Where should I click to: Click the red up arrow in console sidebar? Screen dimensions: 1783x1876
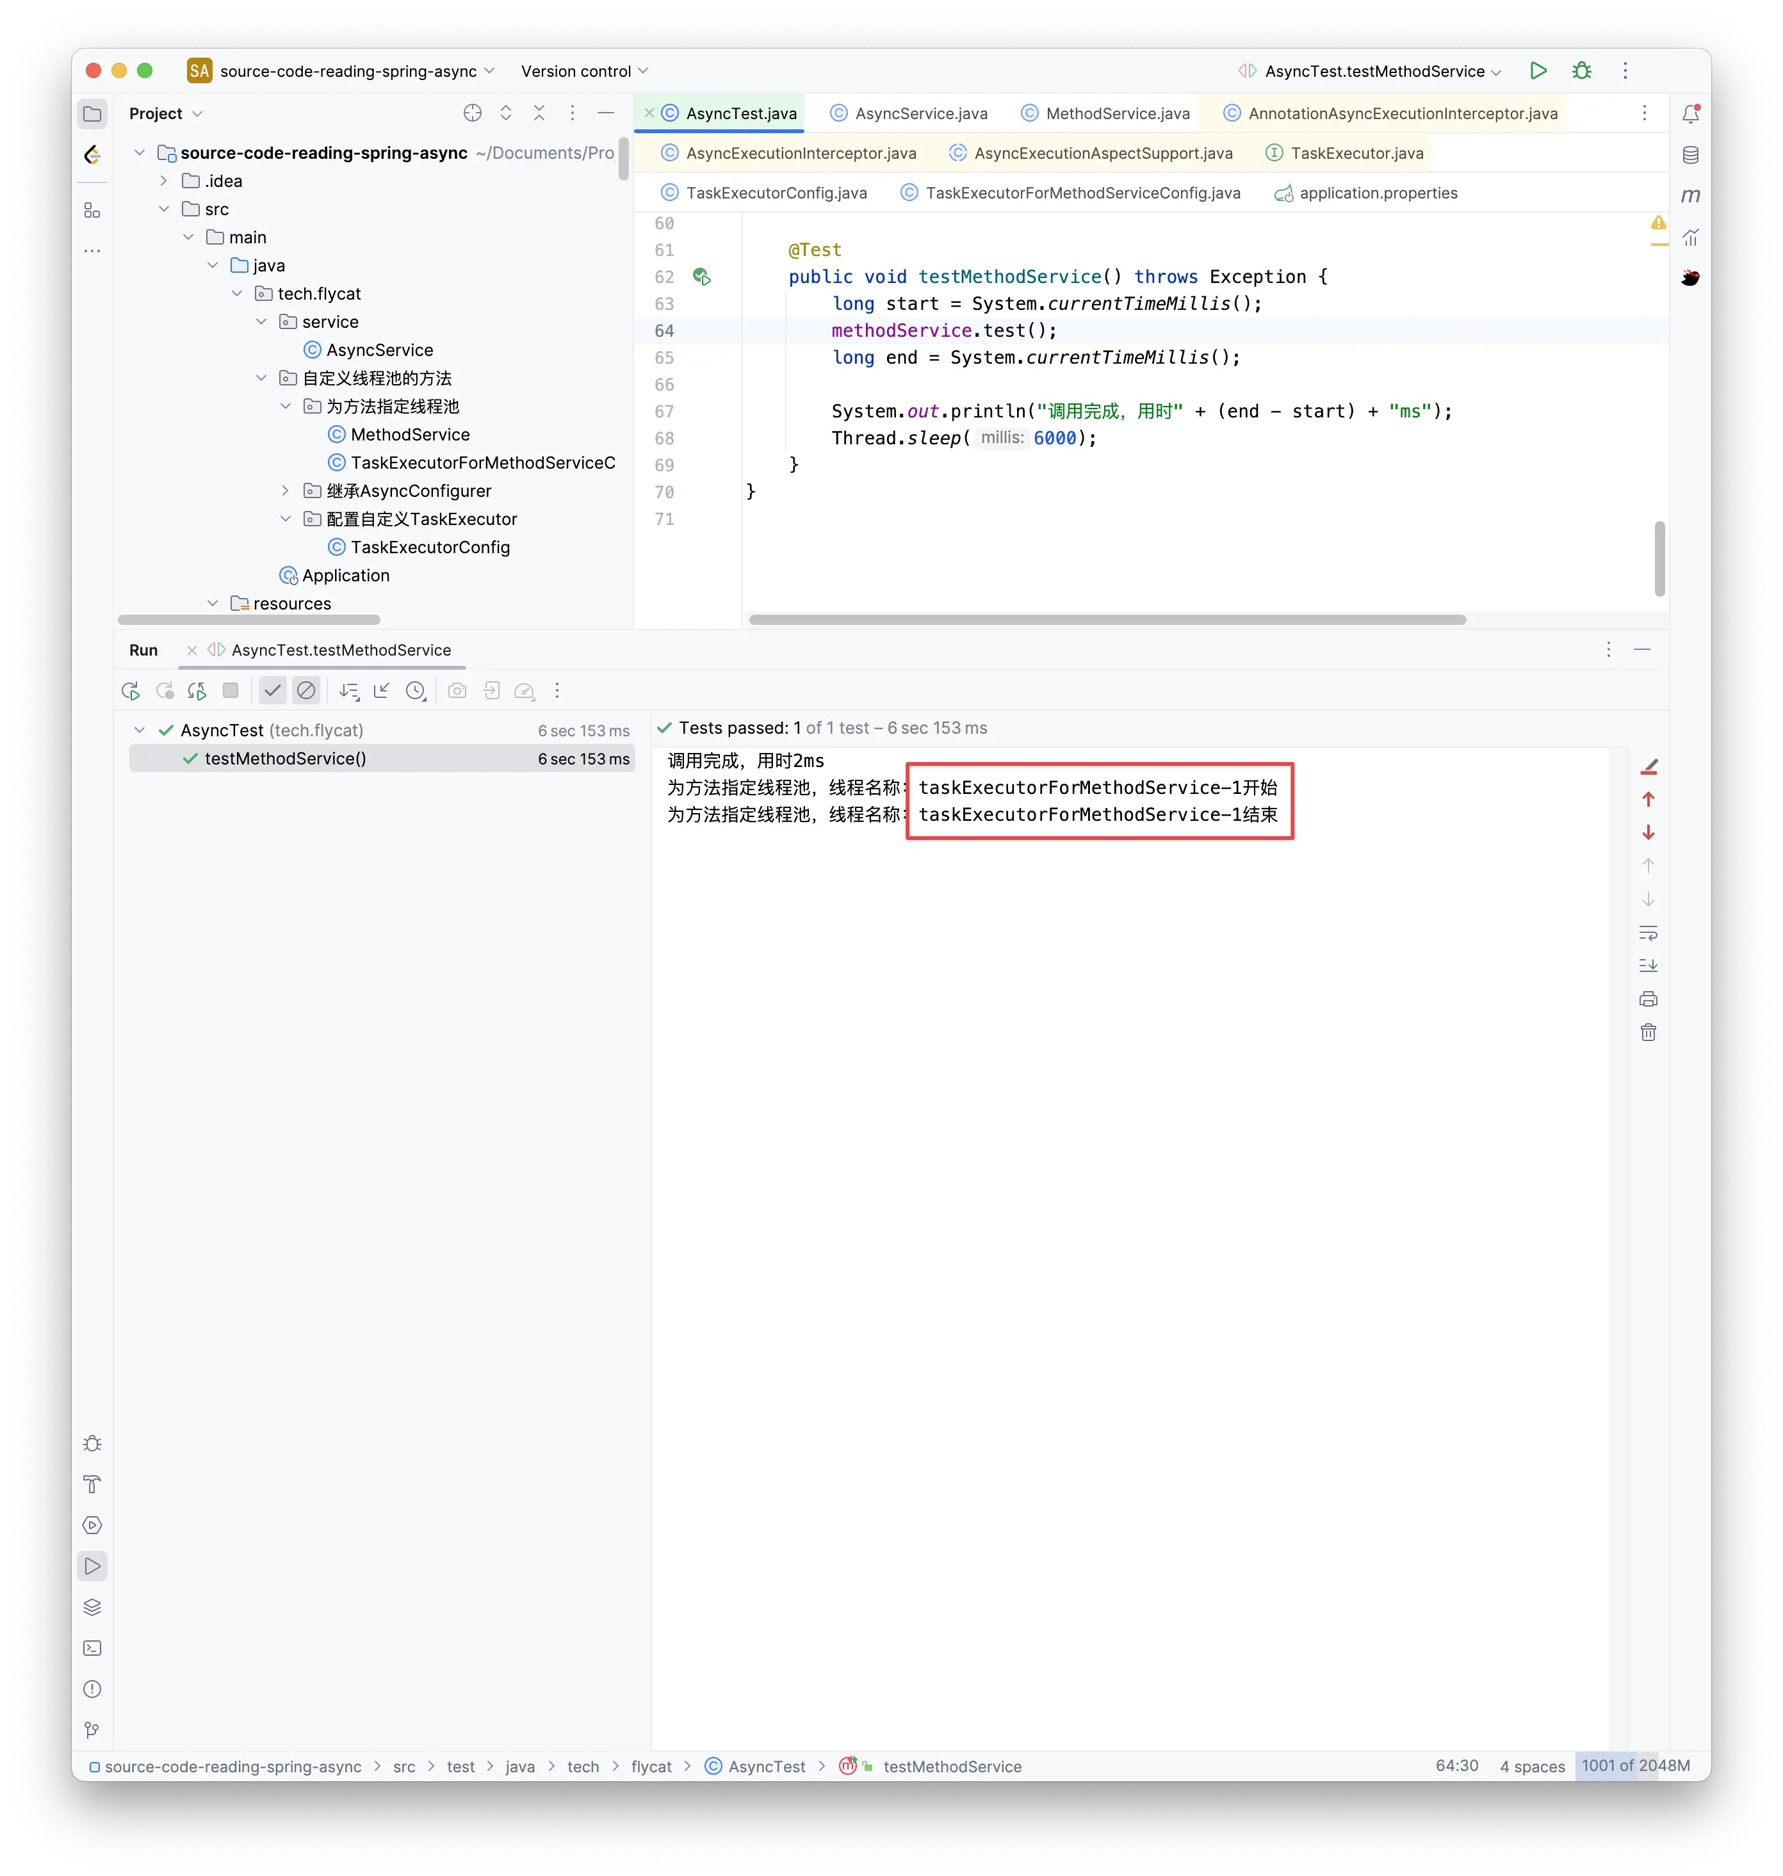tap(1648, 799)
